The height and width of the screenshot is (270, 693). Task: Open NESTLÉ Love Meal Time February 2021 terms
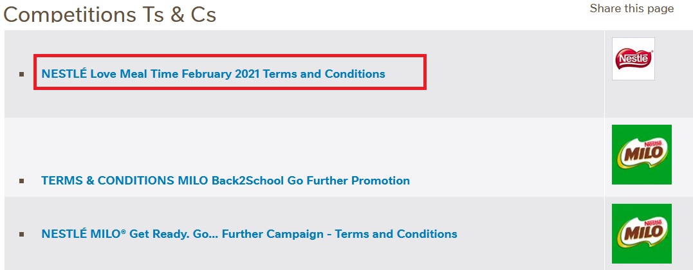click(x=213, y=74)
